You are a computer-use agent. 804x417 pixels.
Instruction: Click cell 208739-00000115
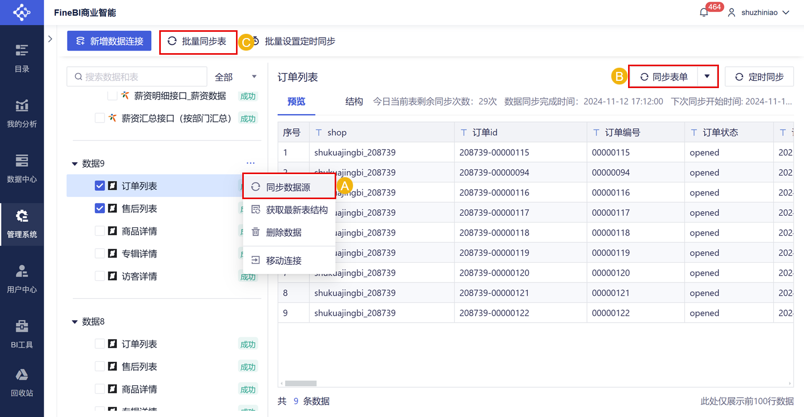tap(494, 153)
